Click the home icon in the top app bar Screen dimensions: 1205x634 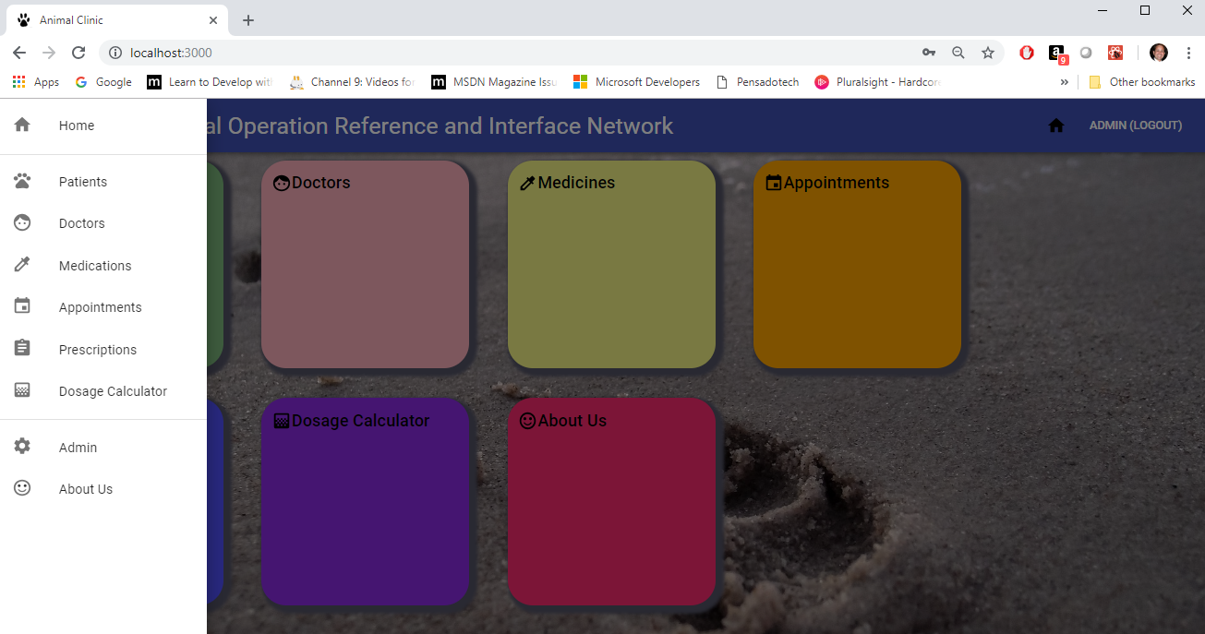(1056, 126)
